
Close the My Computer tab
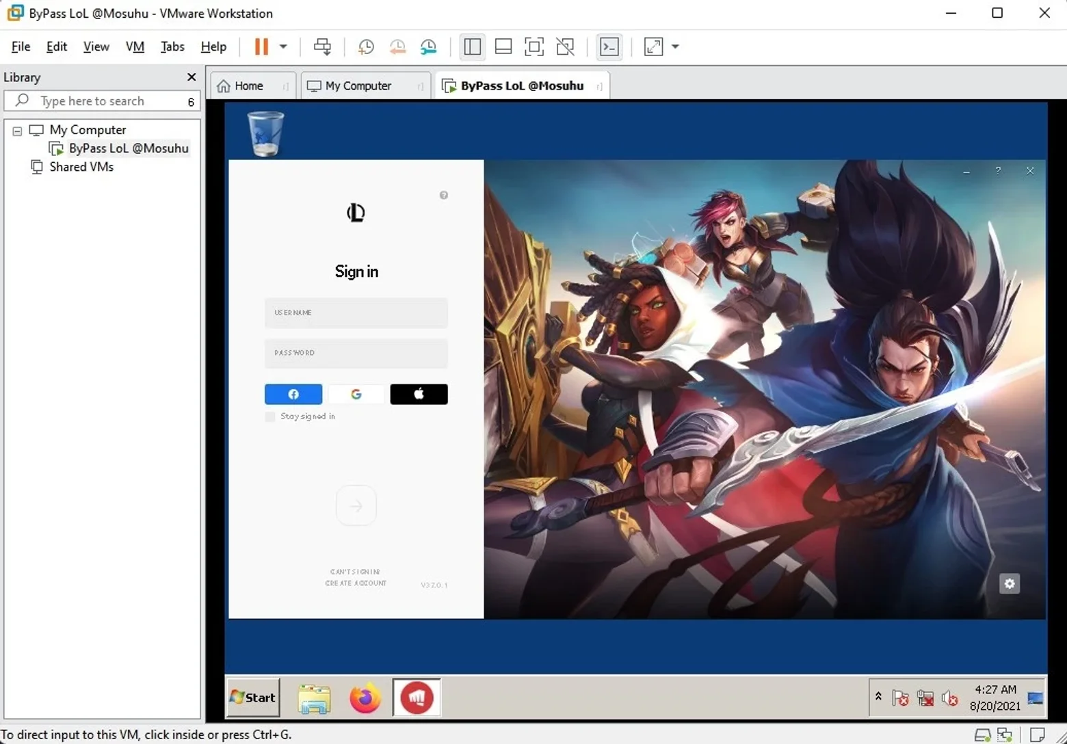[x=420, y=87]
